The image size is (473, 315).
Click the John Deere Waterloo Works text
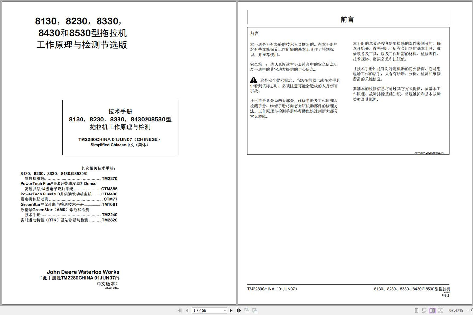(83, 272)
